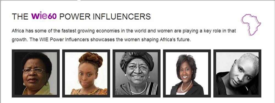Image resolution: width=275 pixels, height=103 pixels.
Task: Open black-and-white portrait of woman with short silver hair
Action: click(x=237, y=74)
